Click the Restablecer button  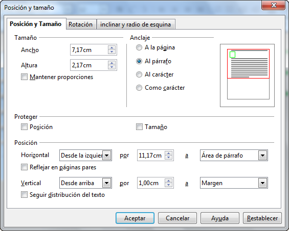pos(262,218)
